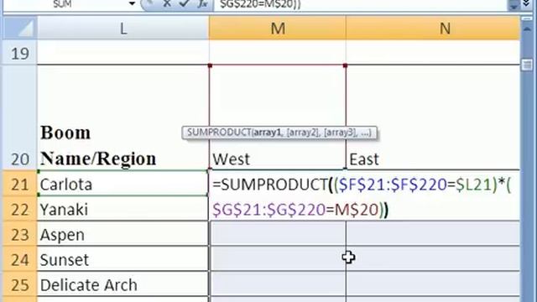Click the 'Yanaki' cell

(x=123, y=209)
